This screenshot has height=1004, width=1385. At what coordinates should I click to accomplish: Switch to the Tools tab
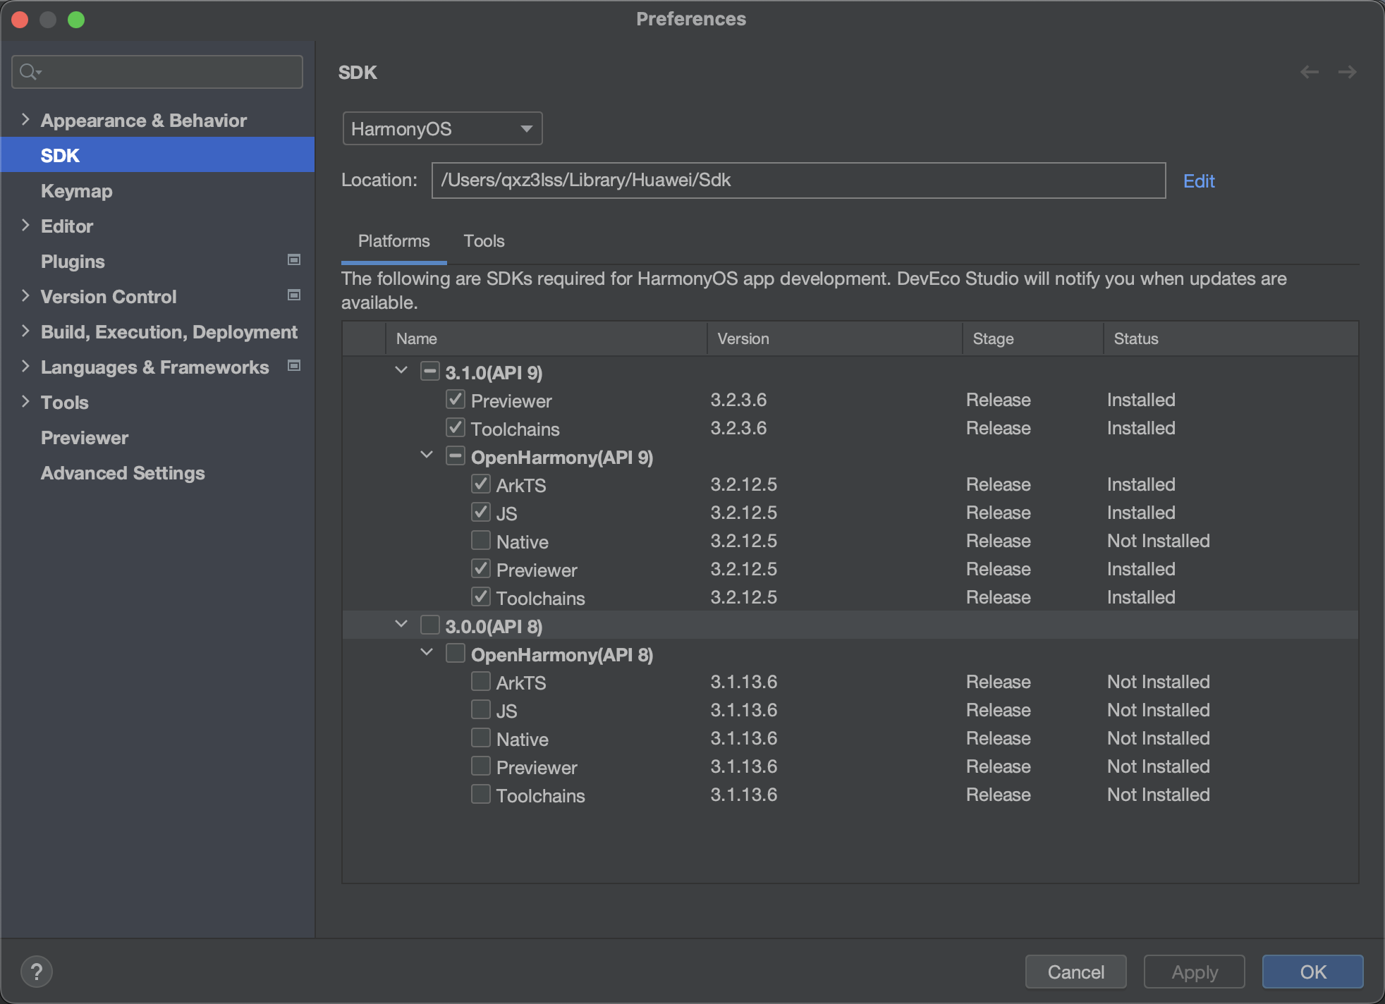click(x=484, y=241)
